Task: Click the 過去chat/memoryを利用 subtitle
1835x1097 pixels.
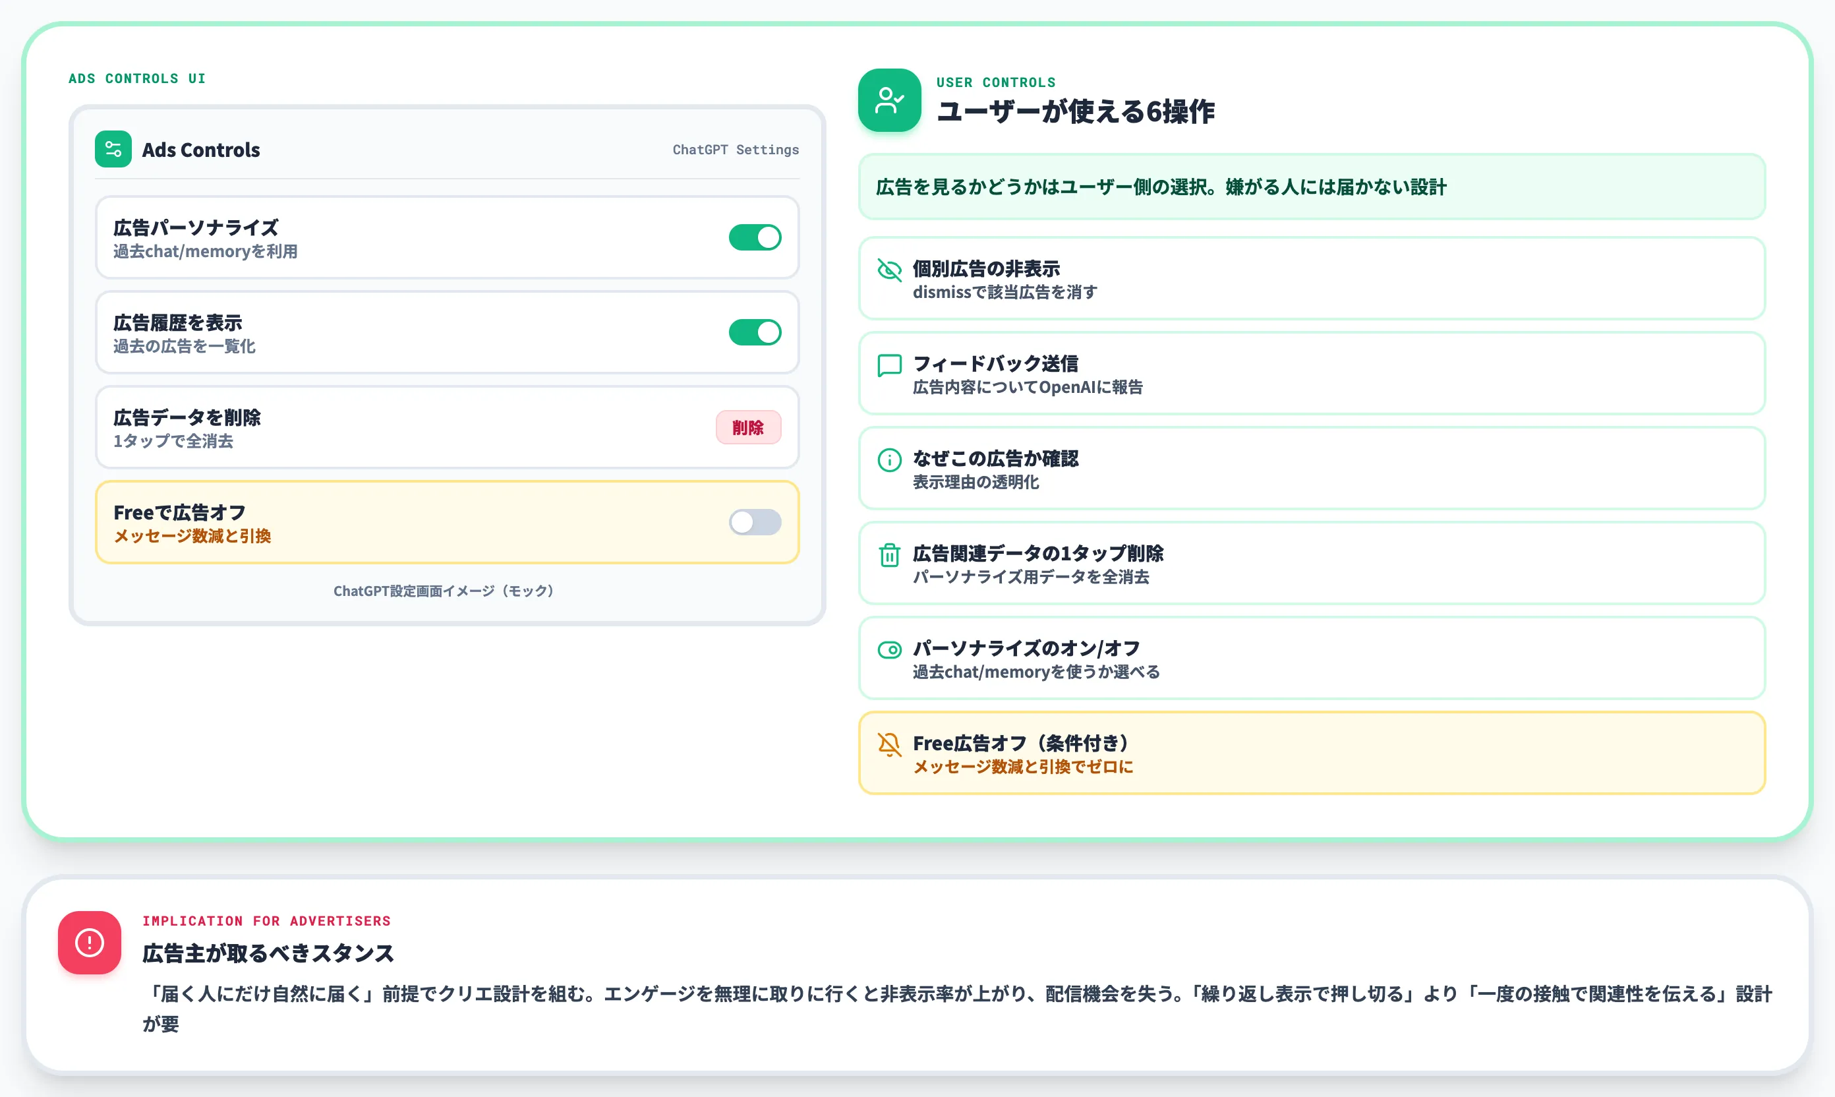Action: tap(206, 251)
